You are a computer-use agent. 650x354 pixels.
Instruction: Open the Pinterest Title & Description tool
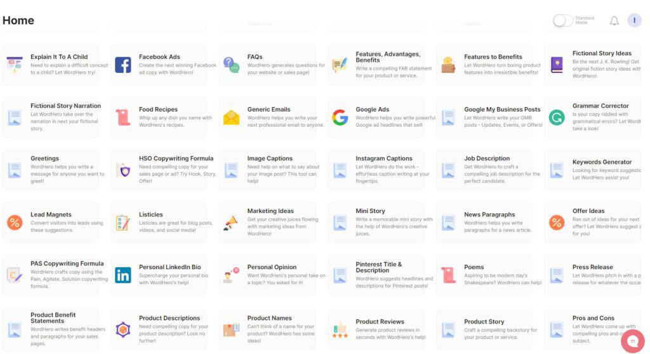(x=376, y=275)
